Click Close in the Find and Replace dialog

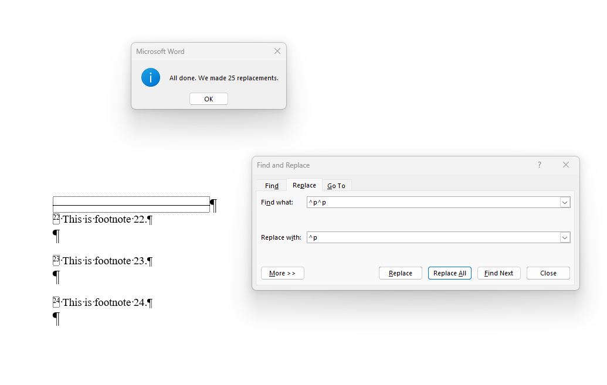click(548, 272)
